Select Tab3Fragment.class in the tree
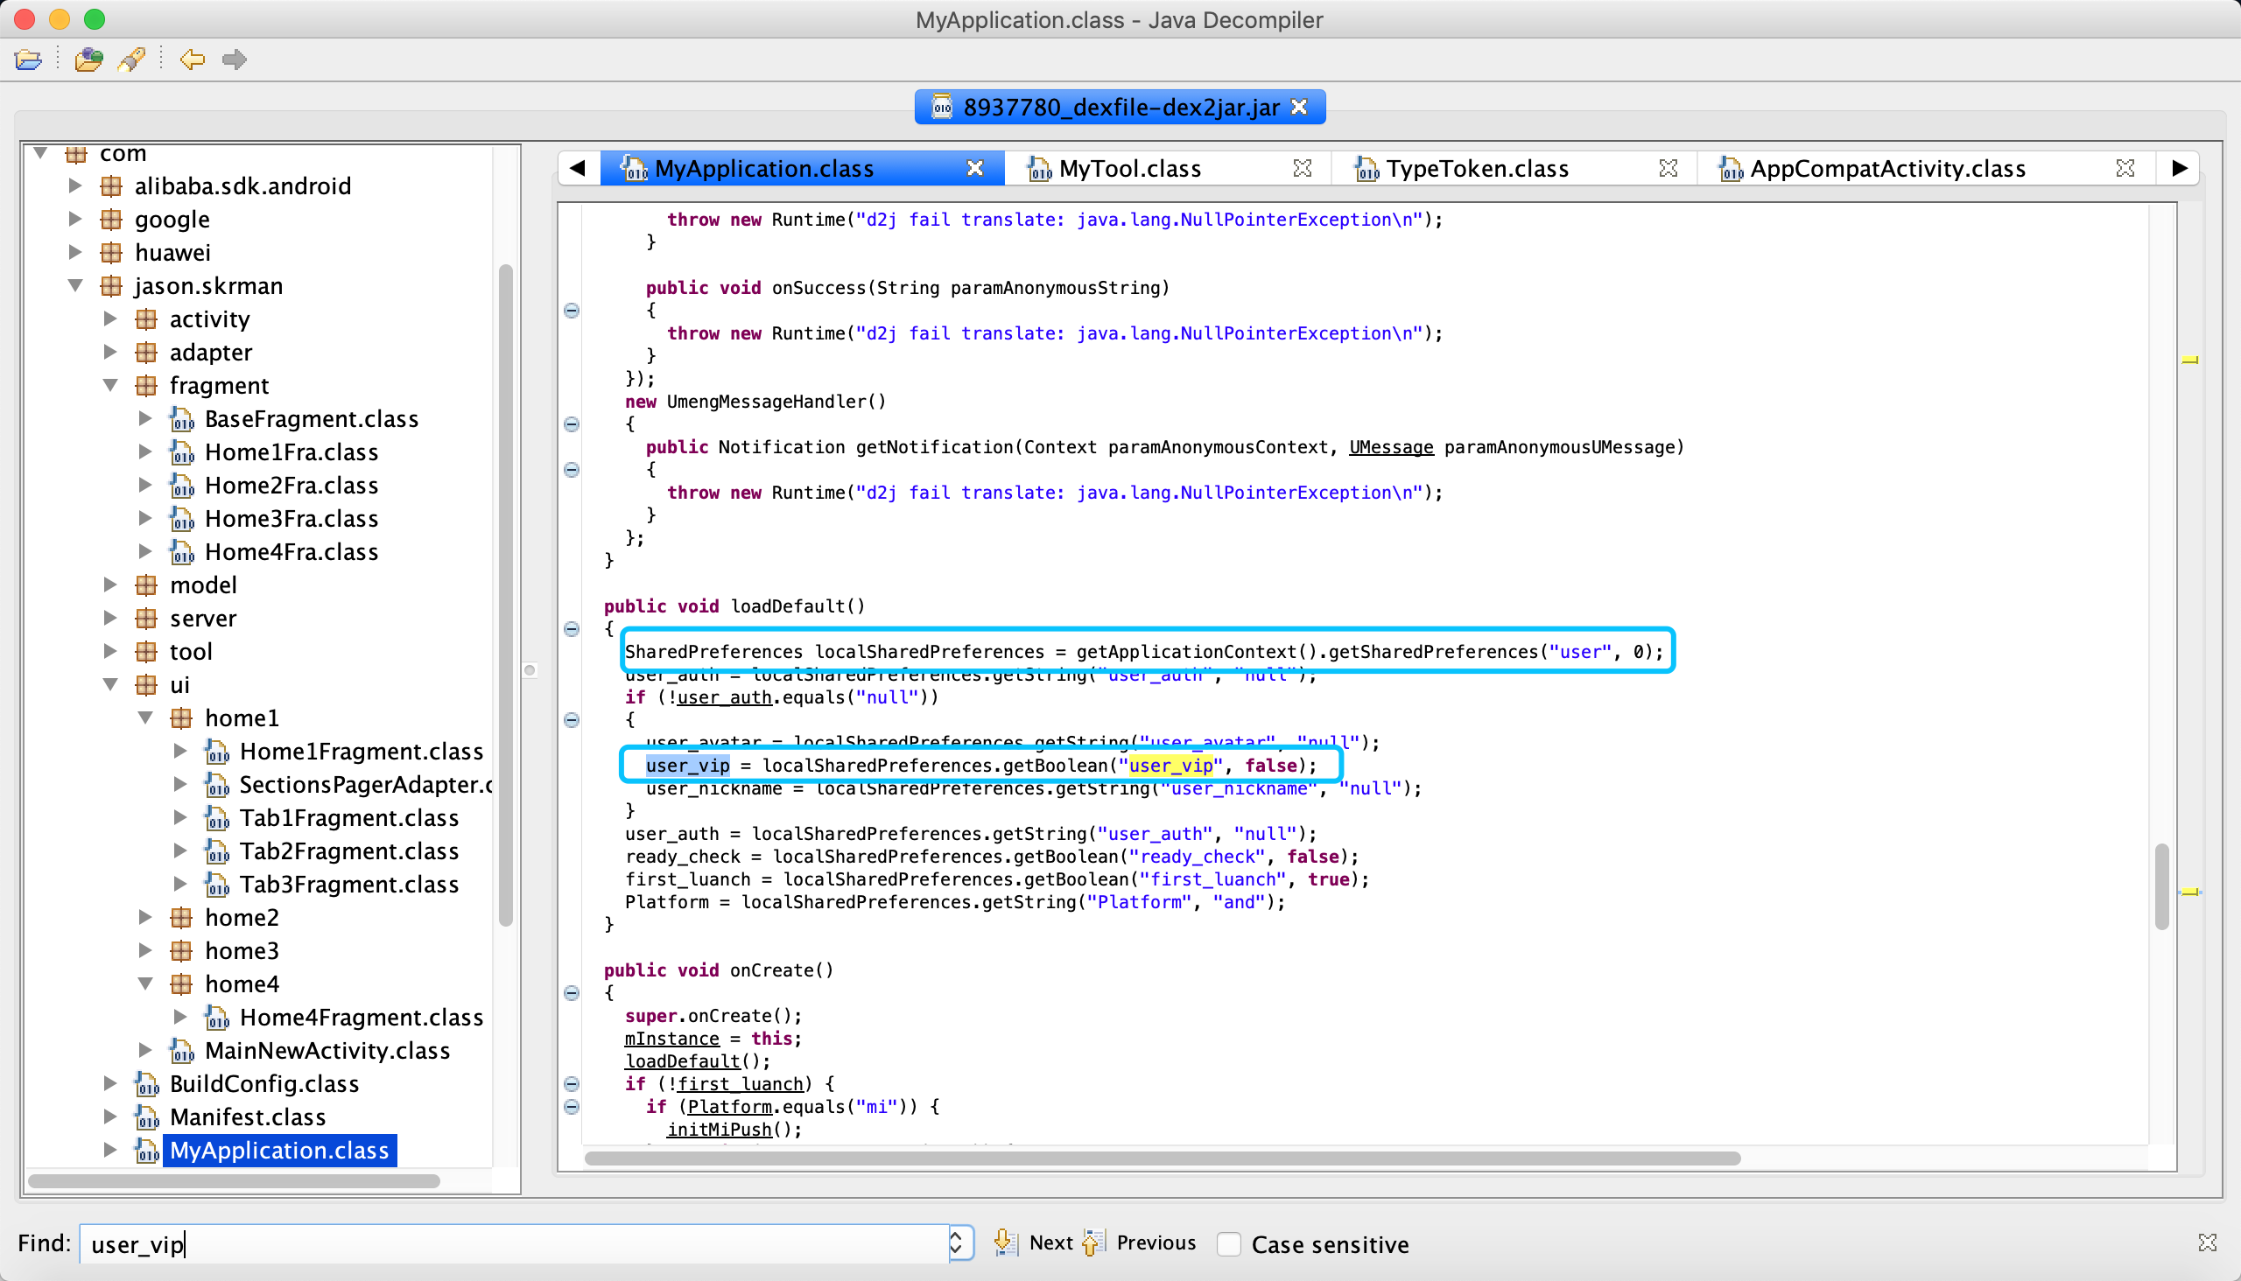Viewport: 2241px width, 1281px height. pos(348,885)
